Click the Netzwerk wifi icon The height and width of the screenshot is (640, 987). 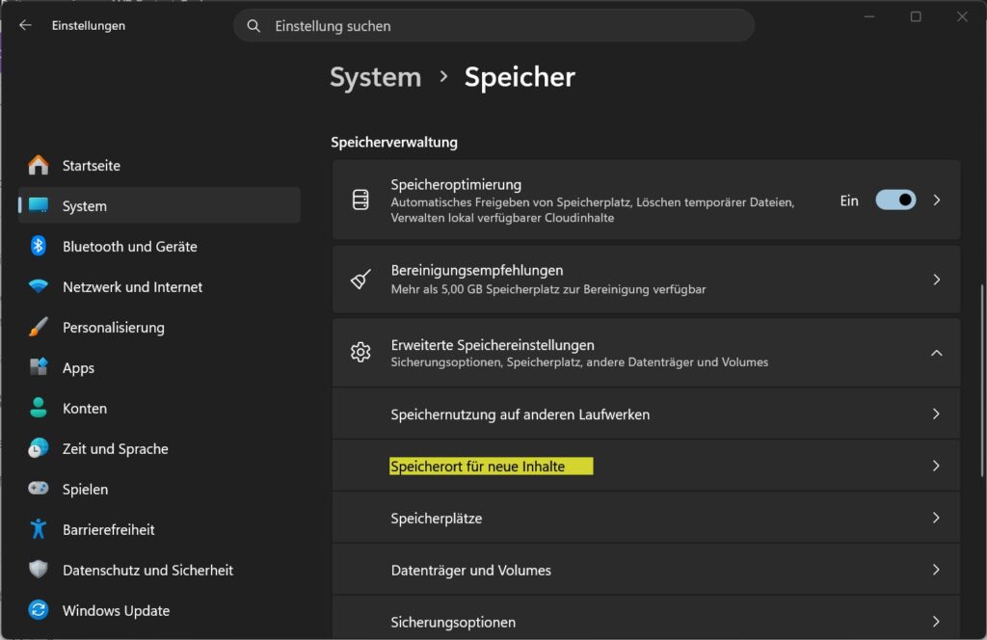pyautogui.click(x=39, y=286)
